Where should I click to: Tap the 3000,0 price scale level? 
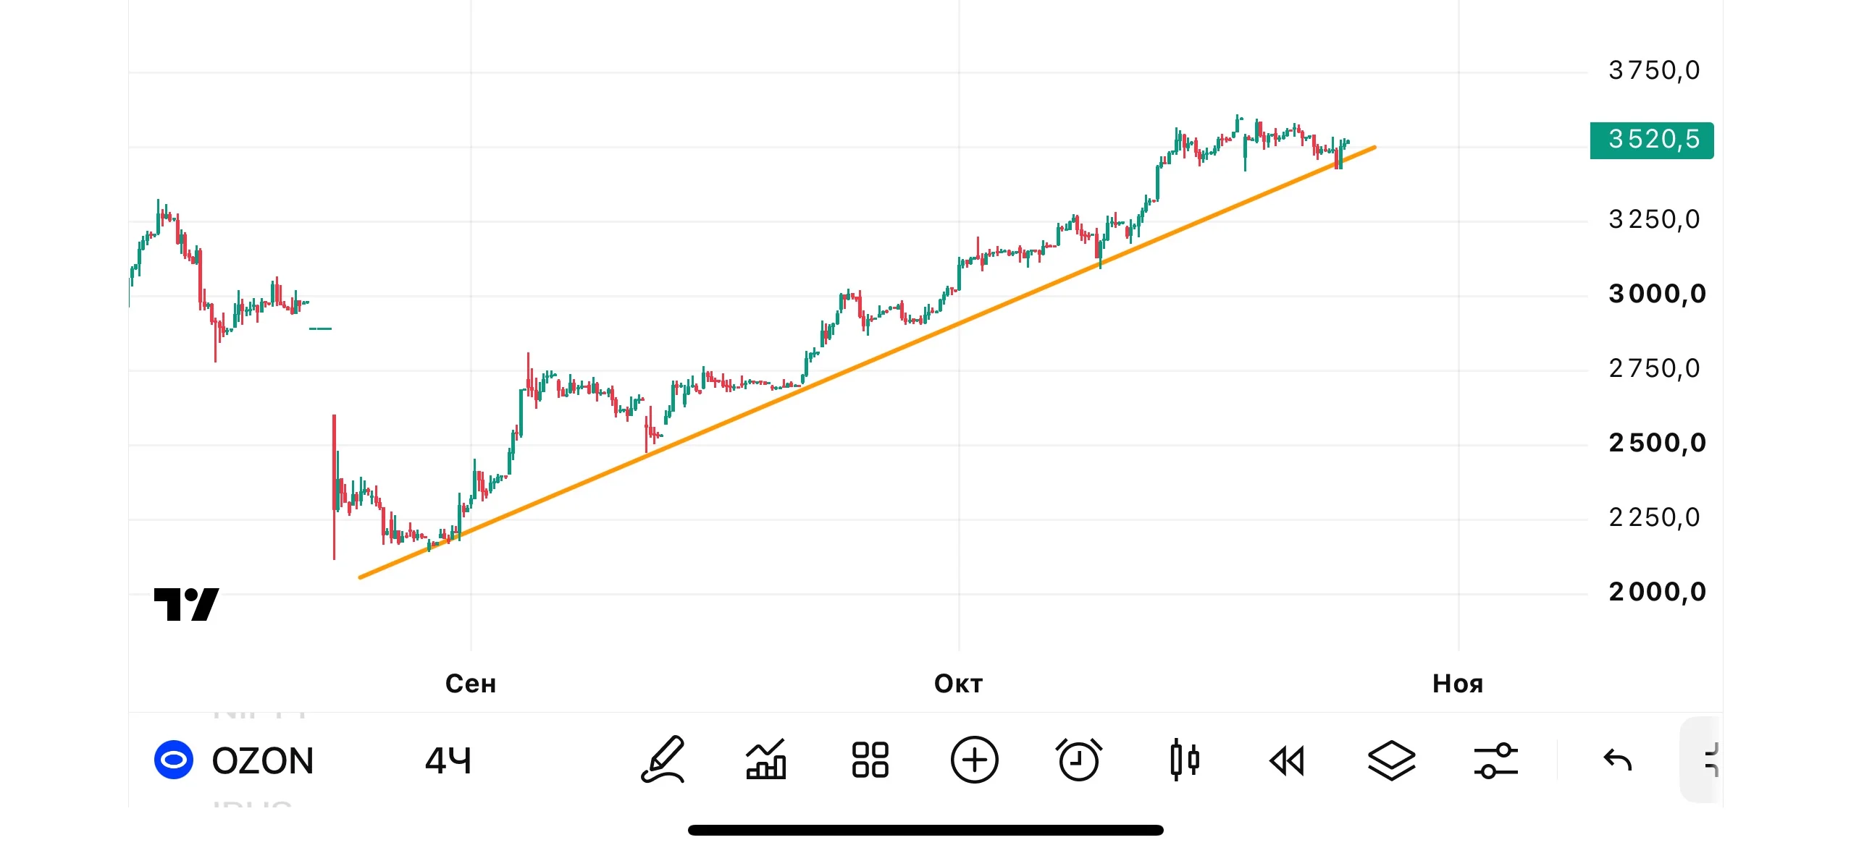(x=1656, y=294)
